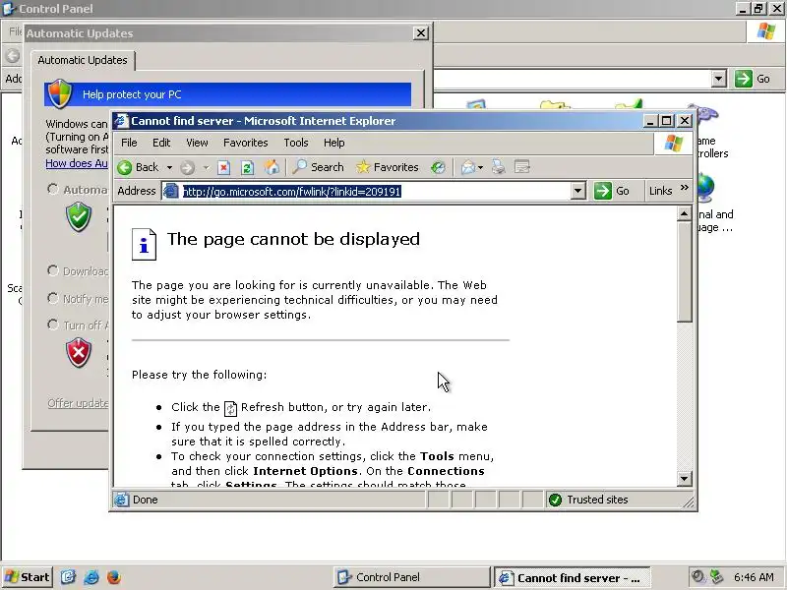Select the Automatic Updates tab
This screenshot has height=590, width=787.
coord(83,60)
